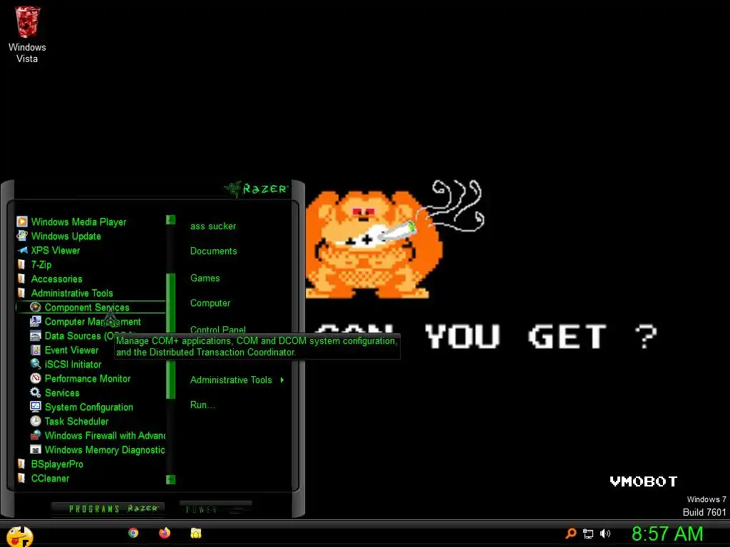Open the file explorer taskbar icon
This screenshot has width=730, height=547.
coord(196,533)
